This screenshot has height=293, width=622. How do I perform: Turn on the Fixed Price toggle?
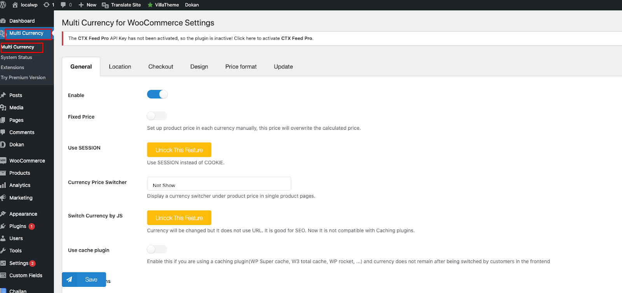[157, 116]
